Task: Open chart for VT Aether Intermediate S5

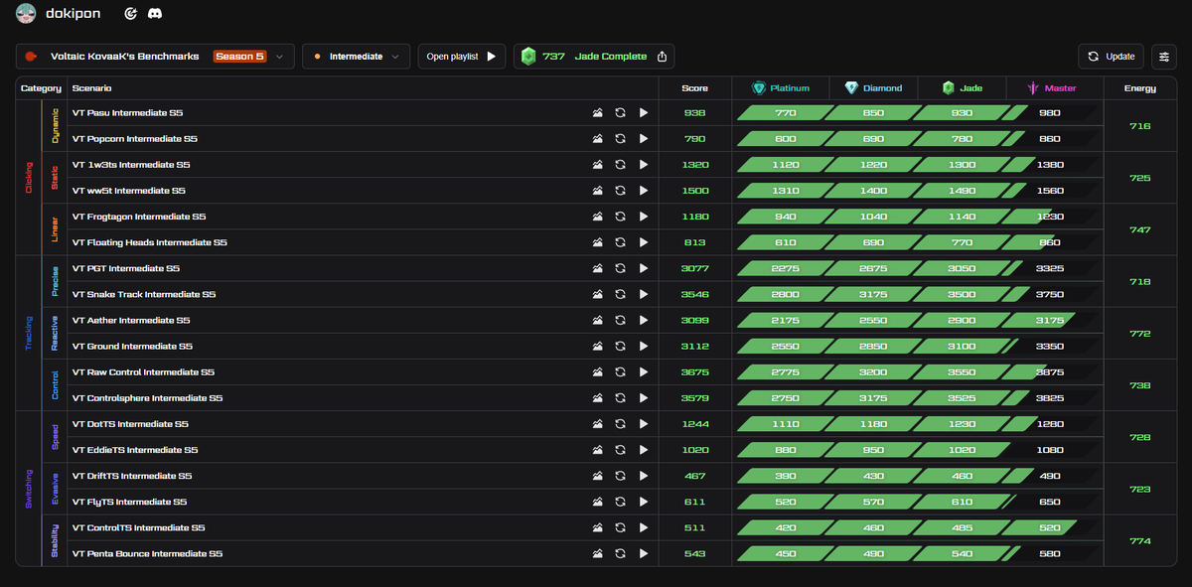Action: [x=597, y=321]
